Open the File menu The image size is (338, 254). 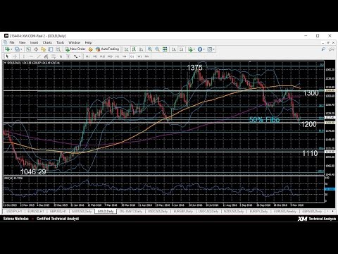pos(12,42)
